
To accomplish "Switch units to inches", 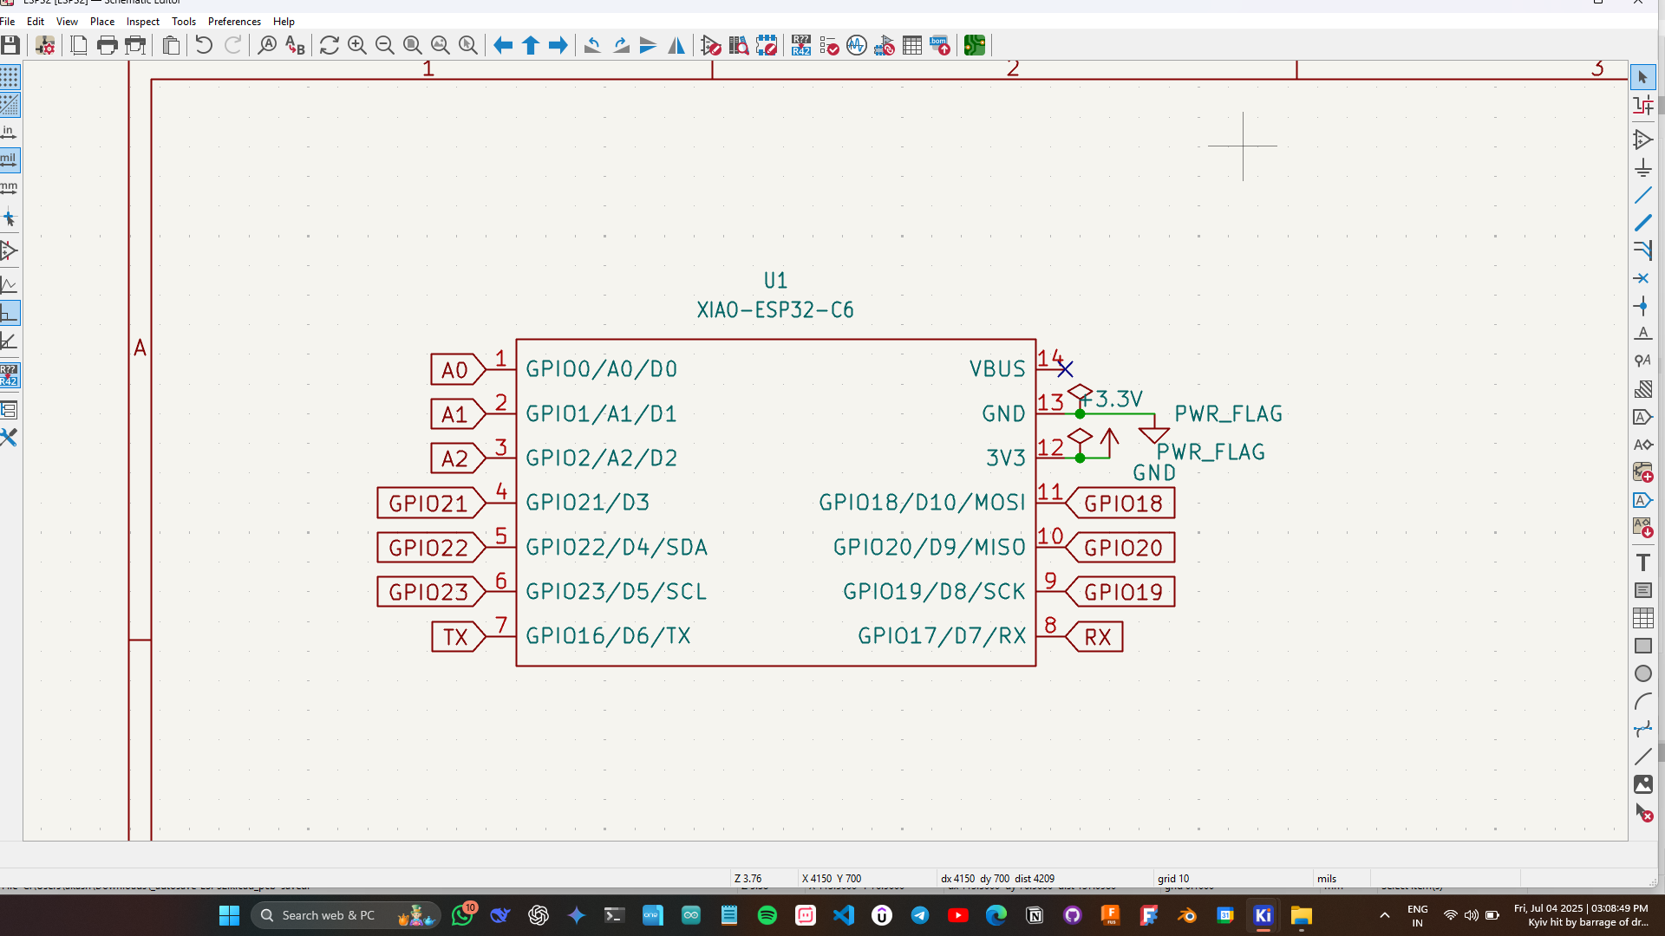I will [10, 132].
